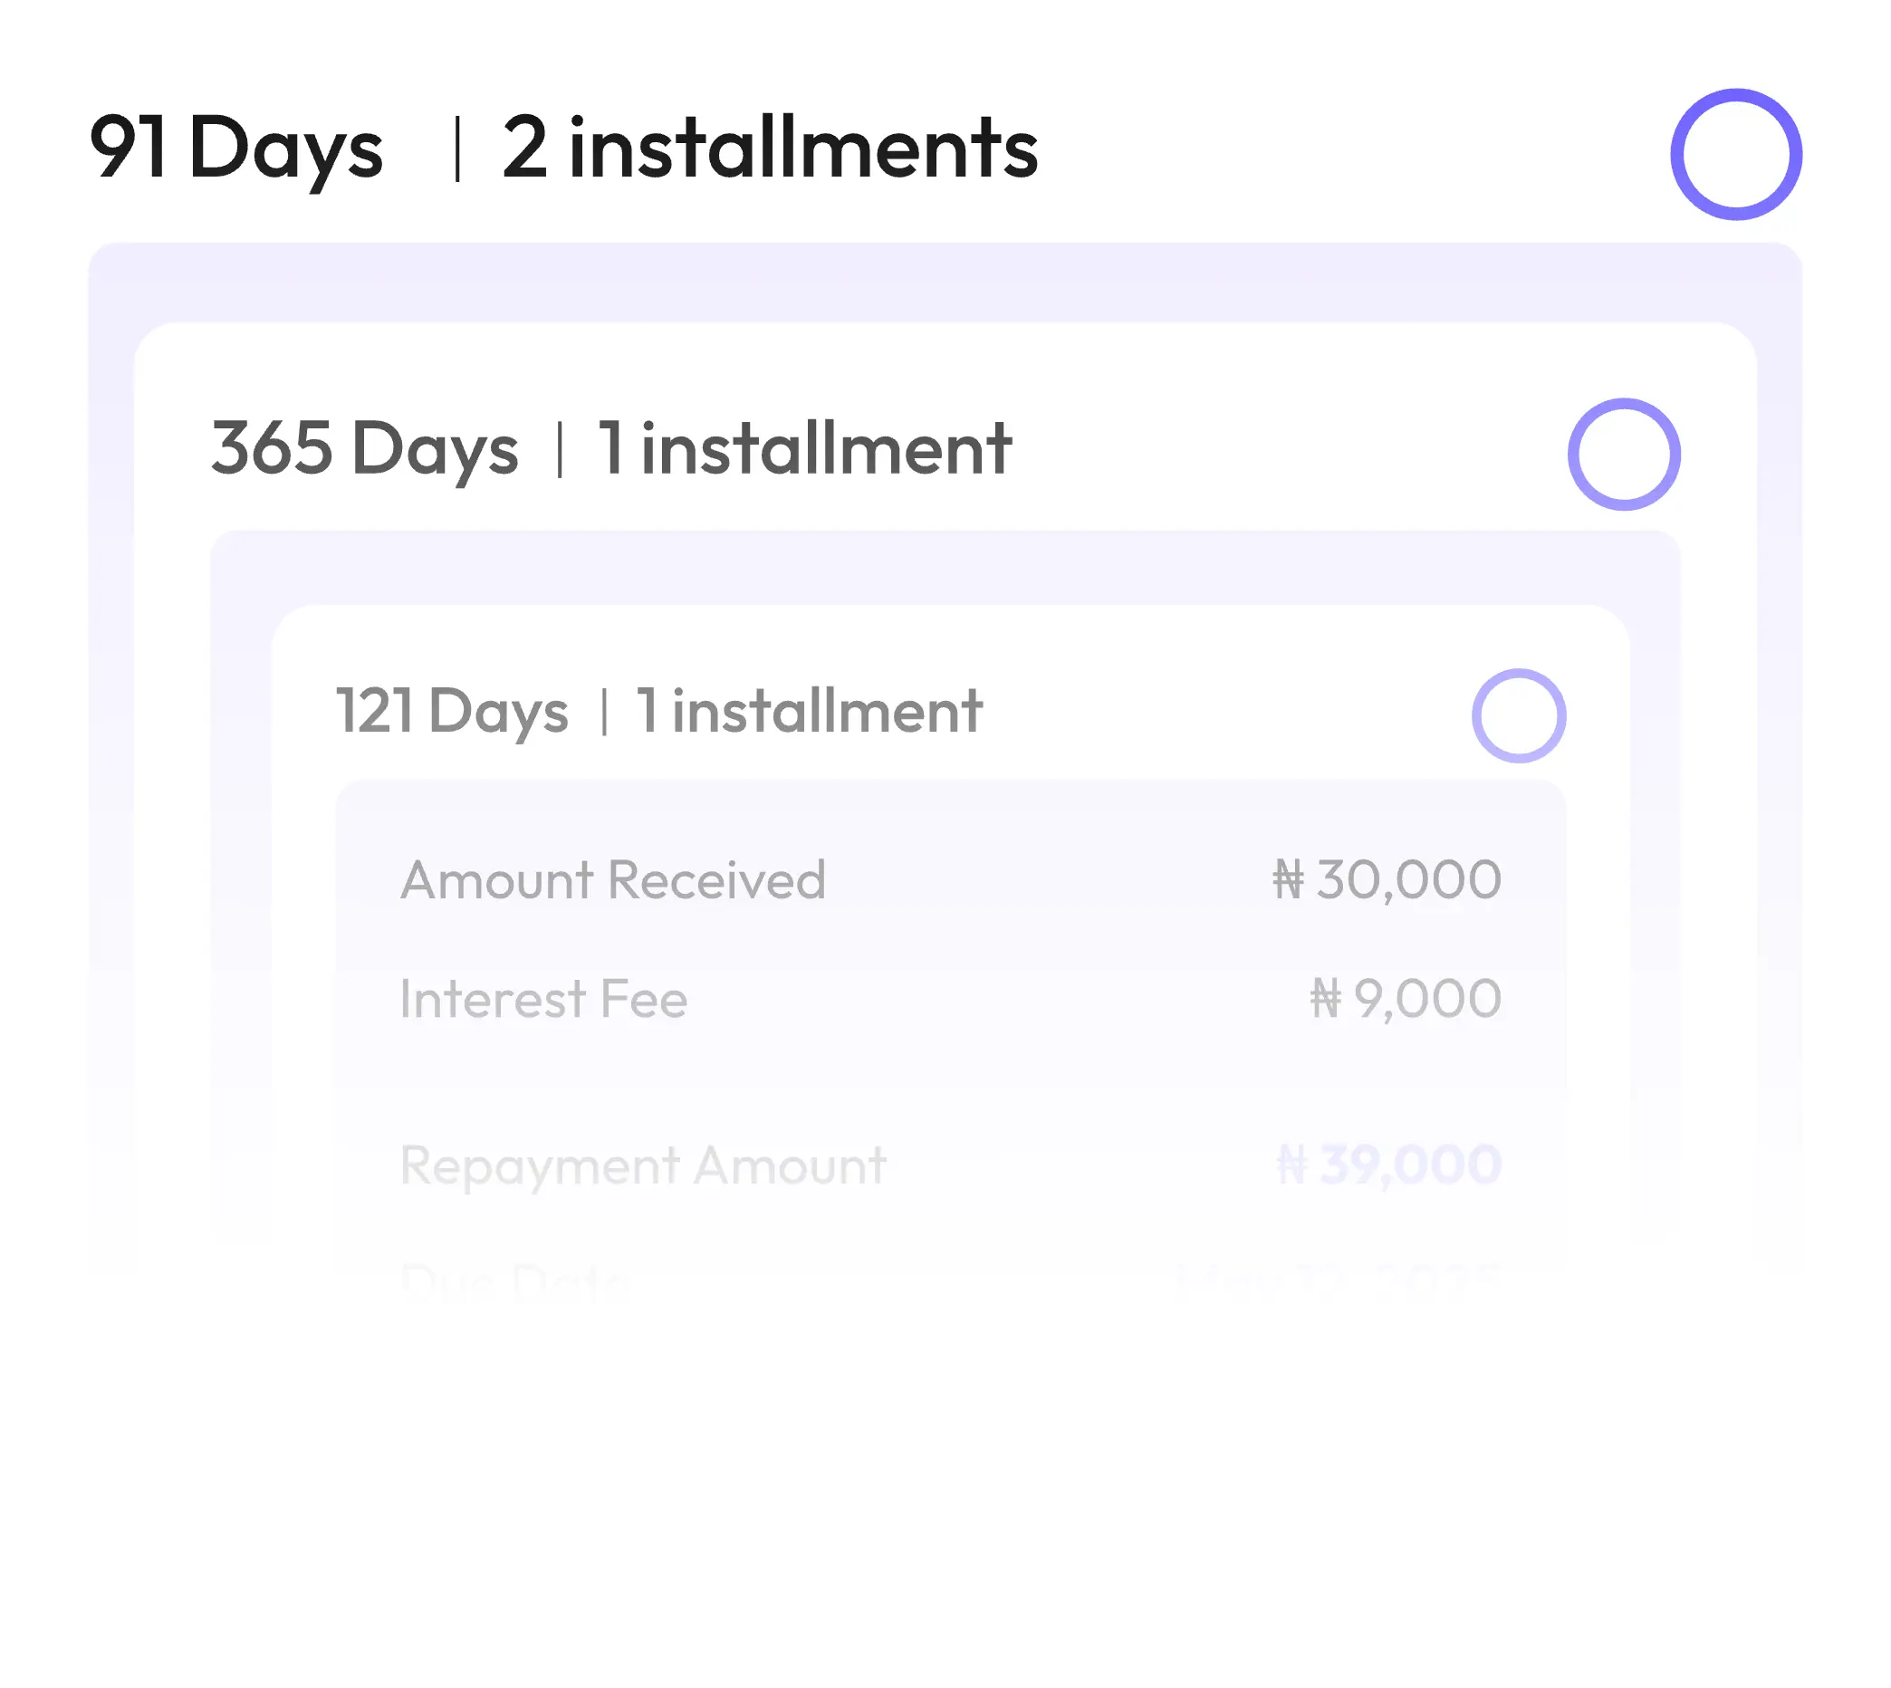The height and width of the screenshot is (1688, 1891).
Task: Tap the "365 Days" plan title
Action: (x=364, y=449)
